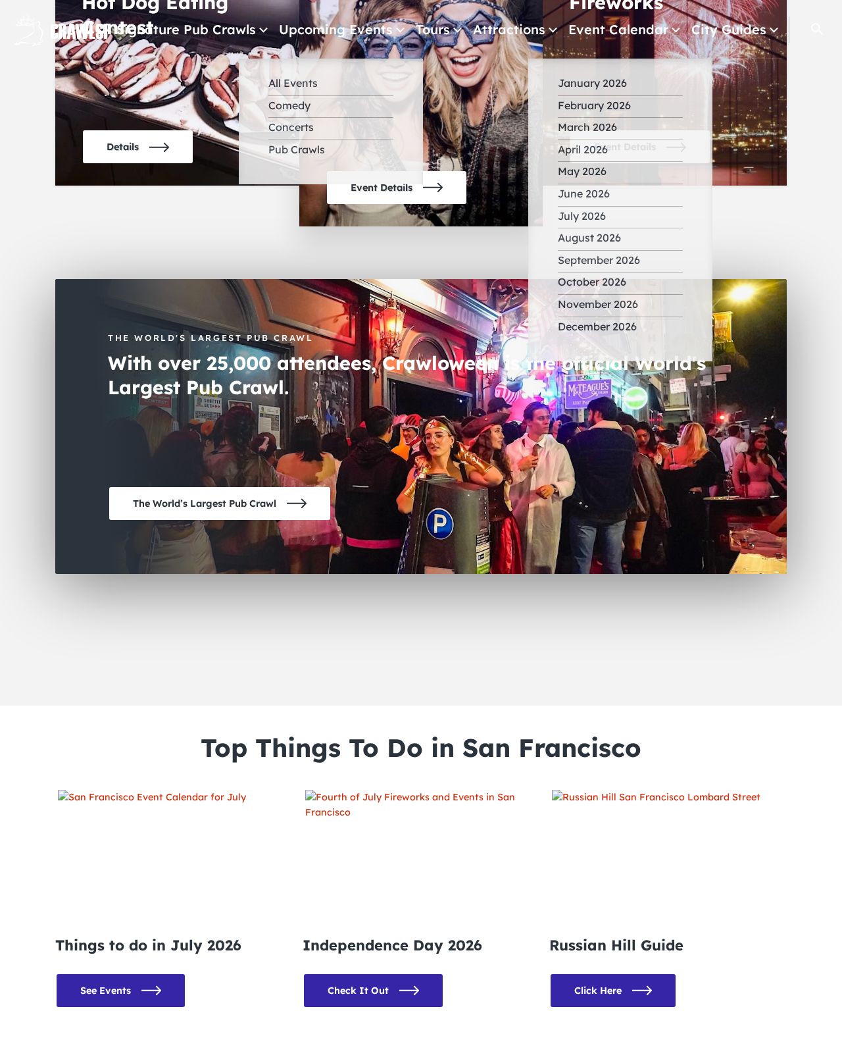Click Things to do in July 2026 heading
The width and height of the screenshot is (842, 1063).
[149, 946]
